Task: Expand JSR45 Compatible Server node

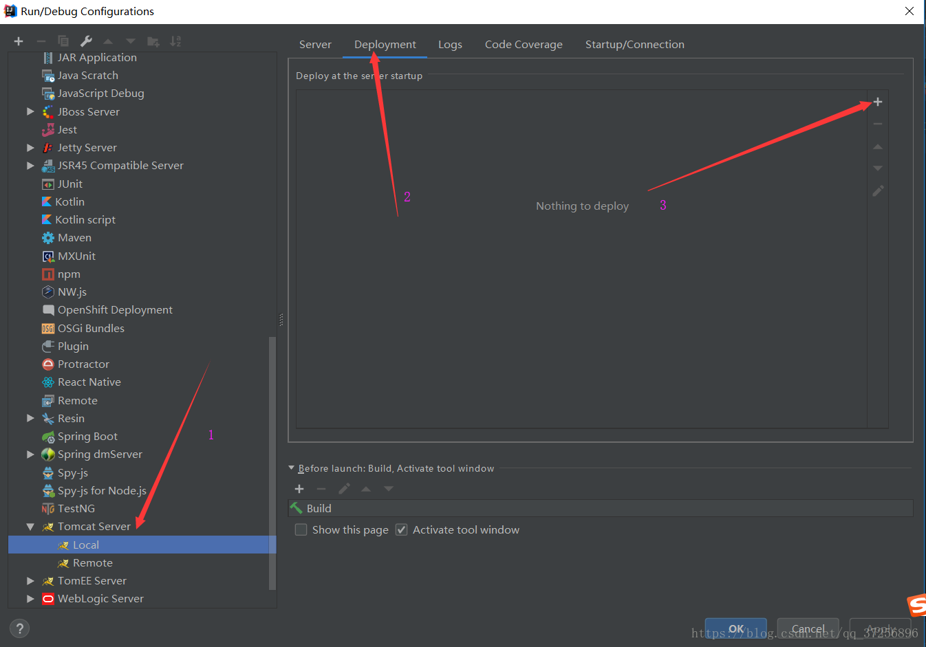Action: pos(30,166)
